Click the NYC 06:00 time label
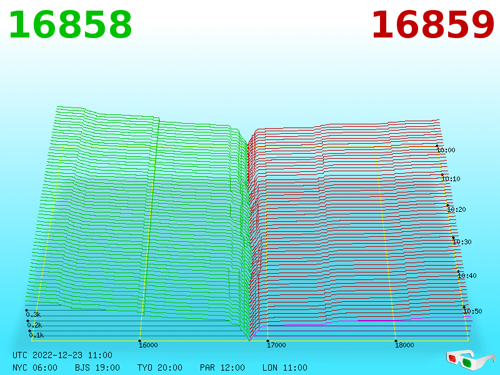 click(35, 367)
